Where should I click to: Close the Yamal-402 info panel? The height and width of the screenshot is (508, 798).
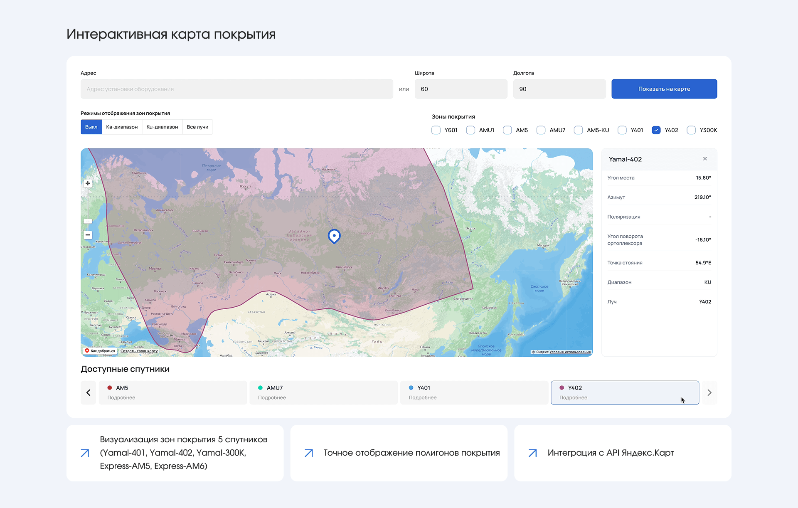(705, 159)
